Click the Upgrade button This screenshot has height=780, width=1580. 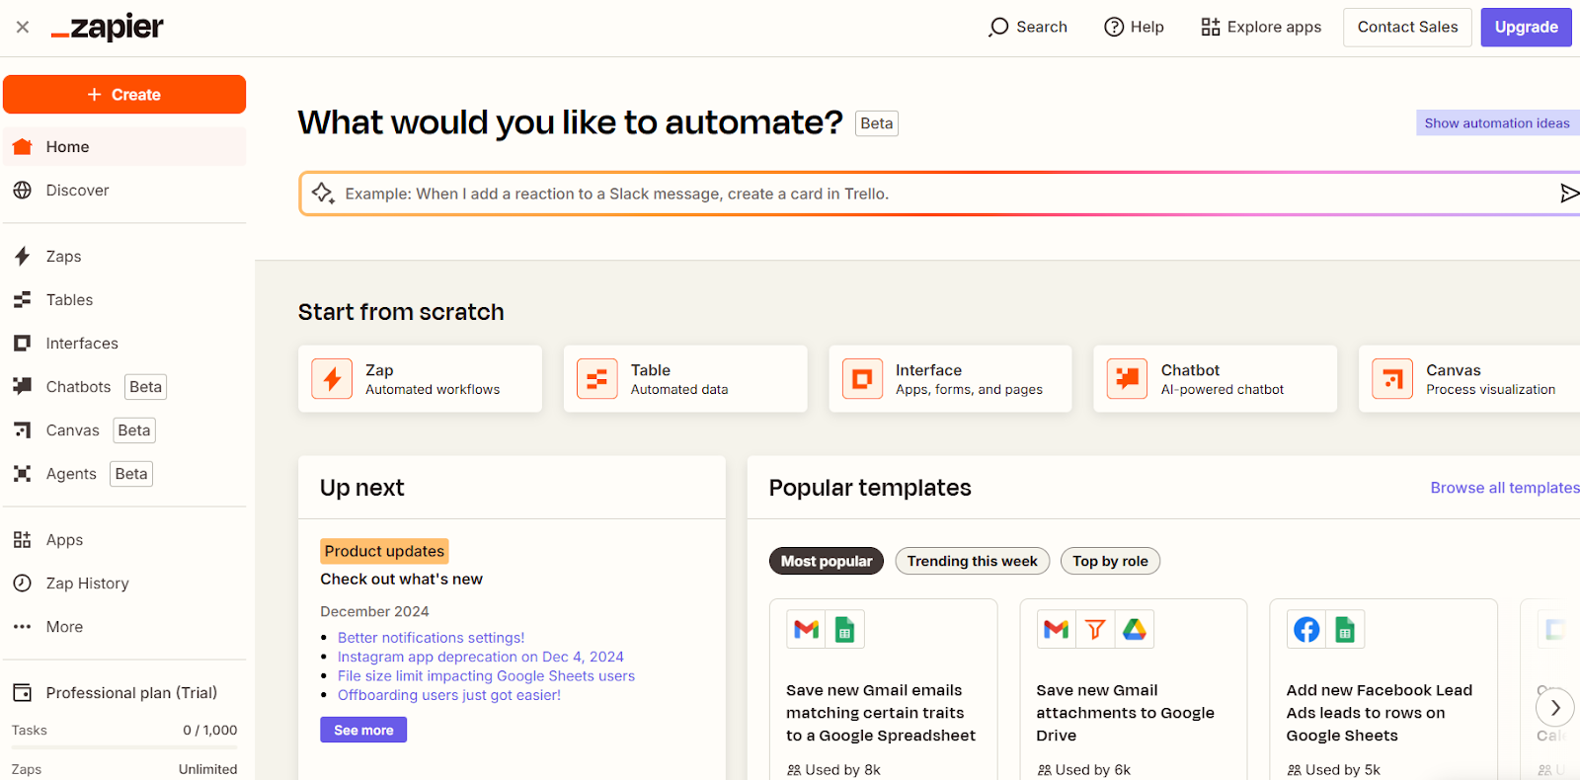coord(1526,28)
